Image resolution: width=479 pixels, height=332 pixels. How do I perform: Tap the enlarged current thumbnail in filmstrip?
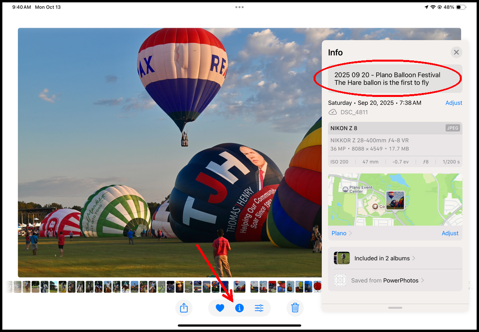pyautogui.click(x=239, y=286)
